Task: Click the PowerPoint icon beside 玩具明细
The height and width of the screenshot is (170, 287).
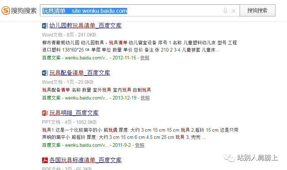Action: [45, 113]
